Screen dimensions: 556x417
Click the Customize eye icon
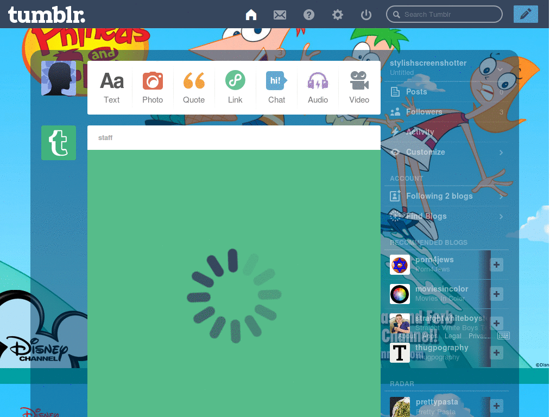click(x=395, y=152)
